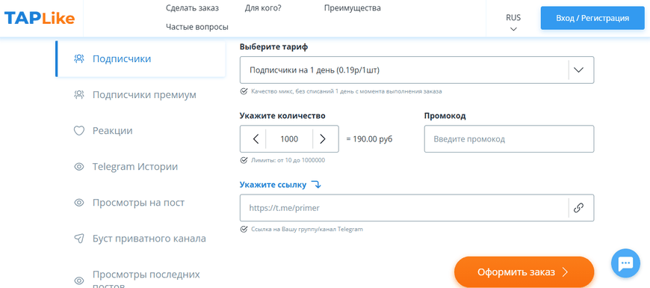Click the Укажите количество heading
The height and width of the screenshot is (288, 650).
point(282,116)
